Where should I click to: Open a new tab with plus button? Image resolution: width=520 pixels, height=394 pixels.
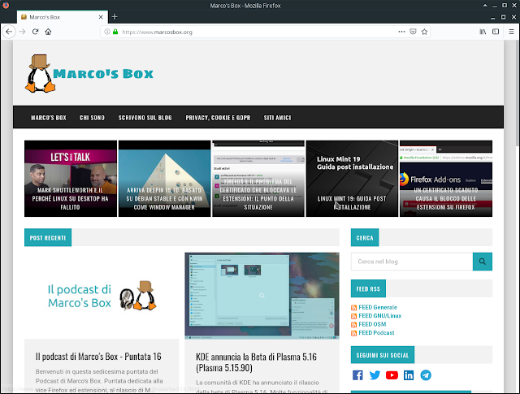point(115,17)
